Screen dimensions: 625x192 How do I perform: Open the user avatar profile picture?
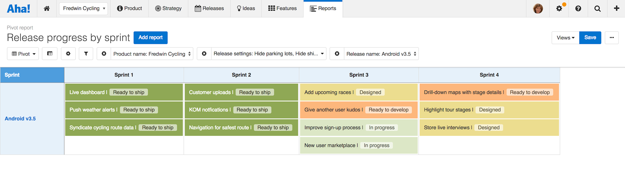tap(538, 8)
